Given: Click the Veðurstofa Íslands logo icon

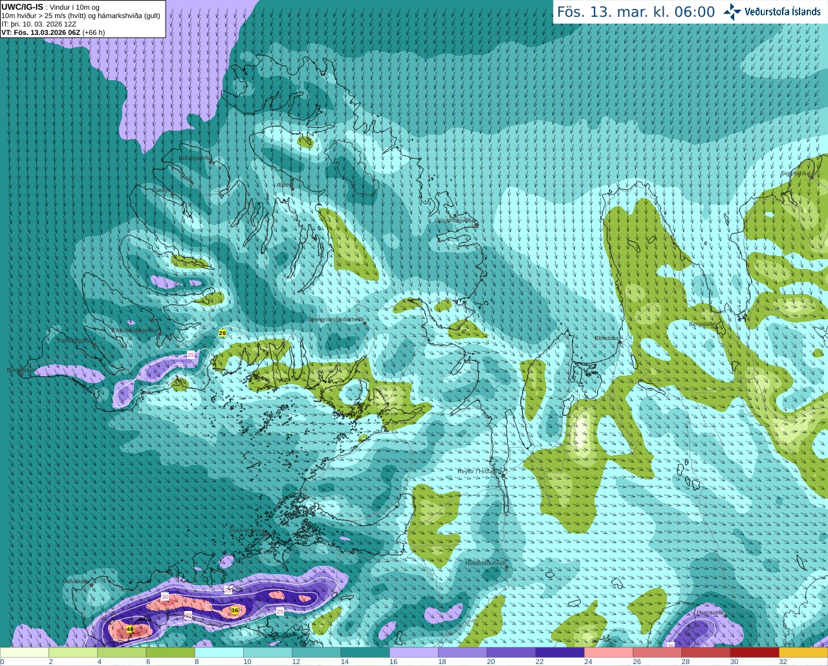Looking at the screenshot, I should 732,12.
